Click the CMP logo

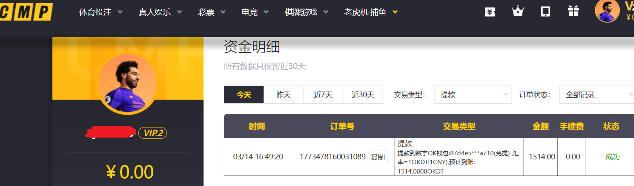pos(26,12)
